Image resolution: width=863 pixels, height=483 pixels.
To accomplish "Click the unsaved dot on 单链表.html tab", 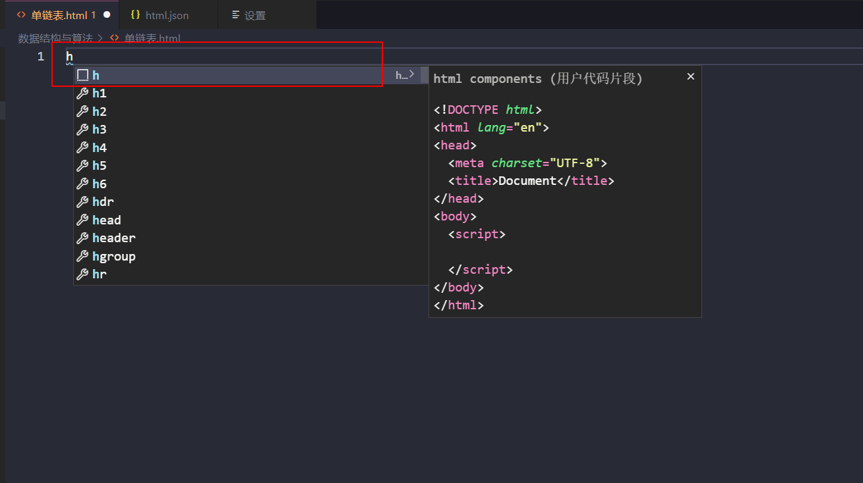I will (x=107, y=14).
